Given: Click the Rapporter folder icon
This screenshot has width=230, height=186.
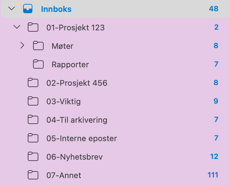Looking at the screenshot, I should click(x=38, y=64).
